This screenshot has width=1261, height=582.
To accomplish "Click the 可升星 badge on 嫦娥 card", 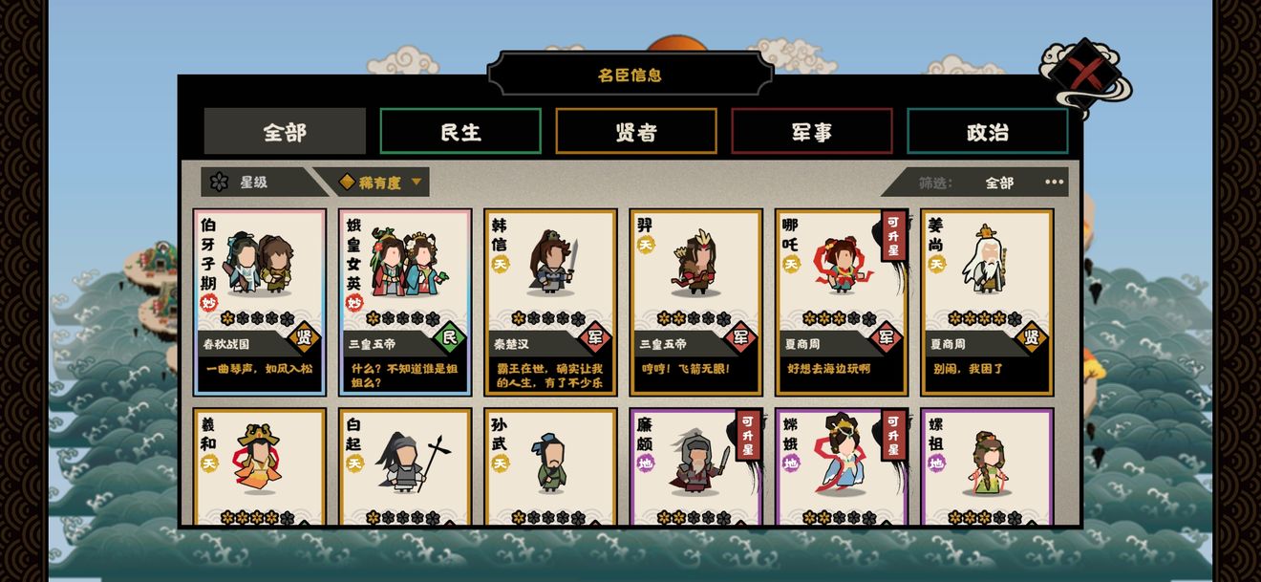I will click(893, 436).
